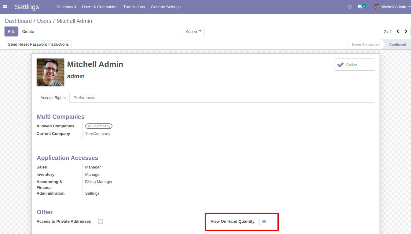Open the Dashboard menu
This screenshot has width=411, height=234.
click(66, 7)
